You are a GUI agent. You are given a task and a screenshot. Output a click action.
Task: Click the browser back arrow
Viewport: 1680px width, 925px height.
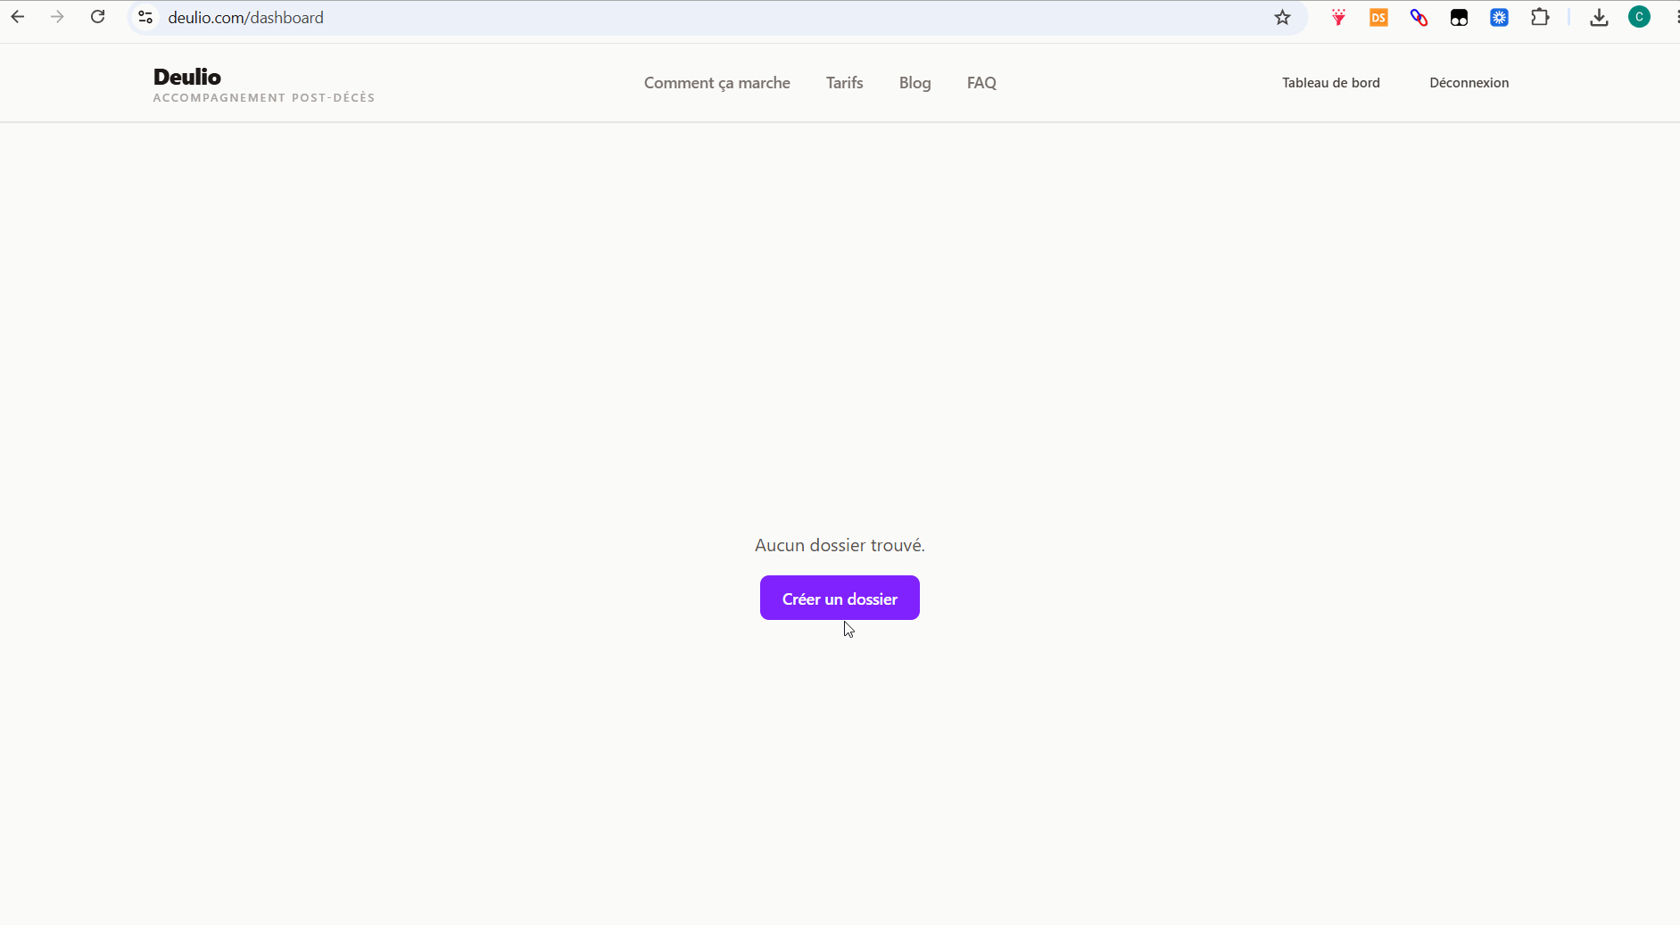coord(18,17)
